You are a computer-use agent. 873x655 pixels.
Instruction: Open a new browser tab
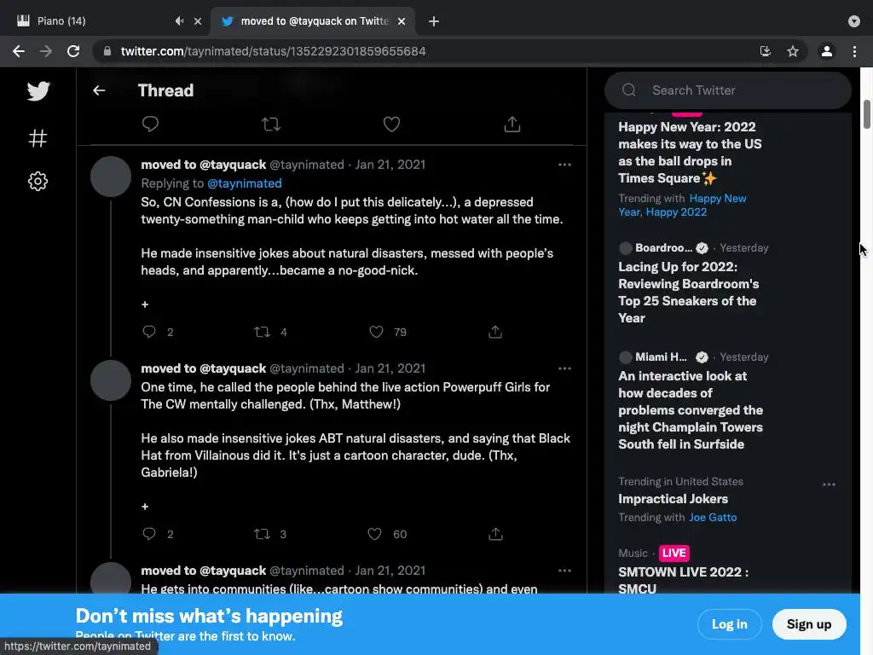(434, 21)
